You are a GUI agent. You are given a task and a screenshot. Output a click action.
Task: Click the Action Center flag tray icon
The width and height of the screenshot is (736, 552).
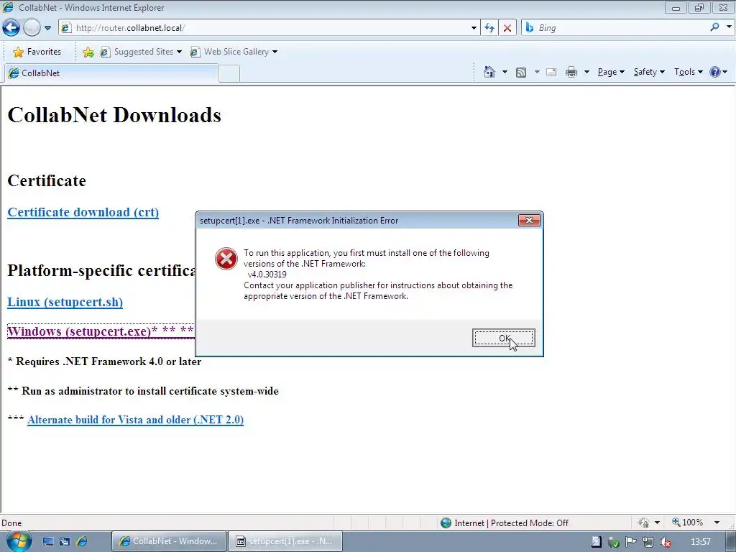tap(631, 542)
